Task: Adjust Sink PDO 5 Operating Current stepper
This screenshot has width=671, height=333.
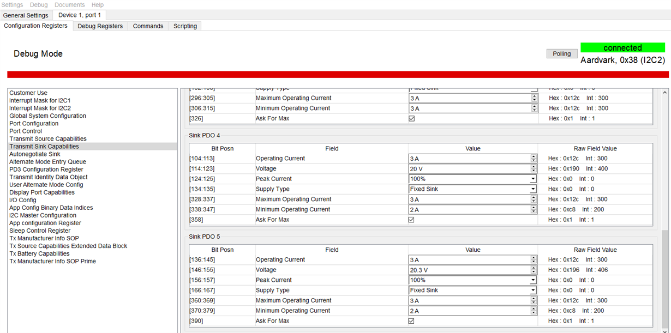Action: click(x=534, y=260)
